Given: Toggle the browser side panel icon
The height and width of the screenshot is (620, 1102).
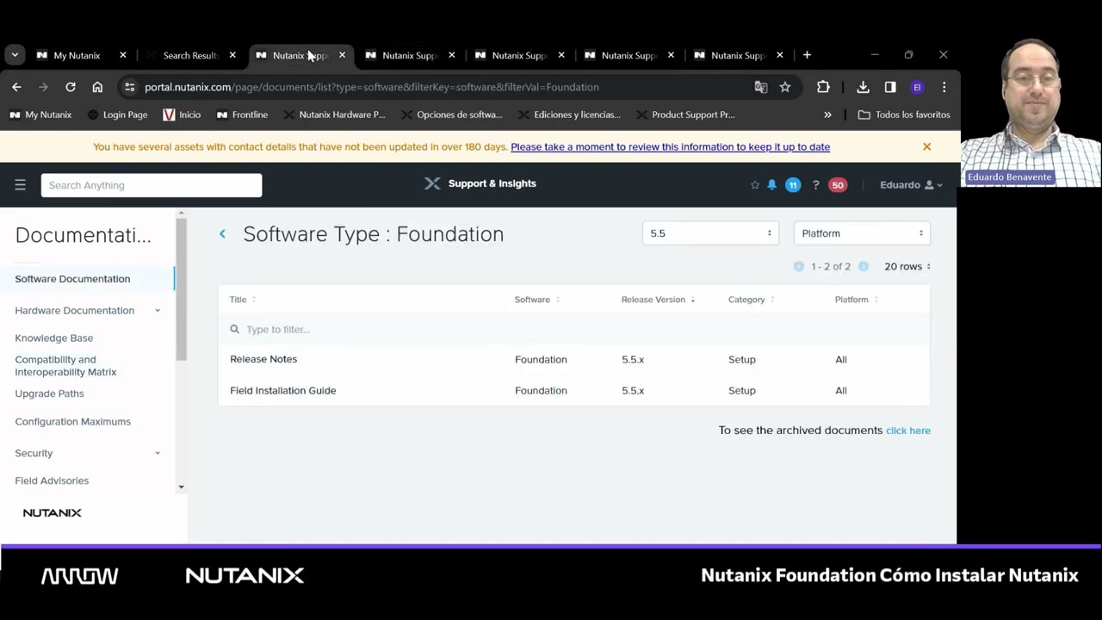Looking at the screenshot, I should (x=890, y=87).
